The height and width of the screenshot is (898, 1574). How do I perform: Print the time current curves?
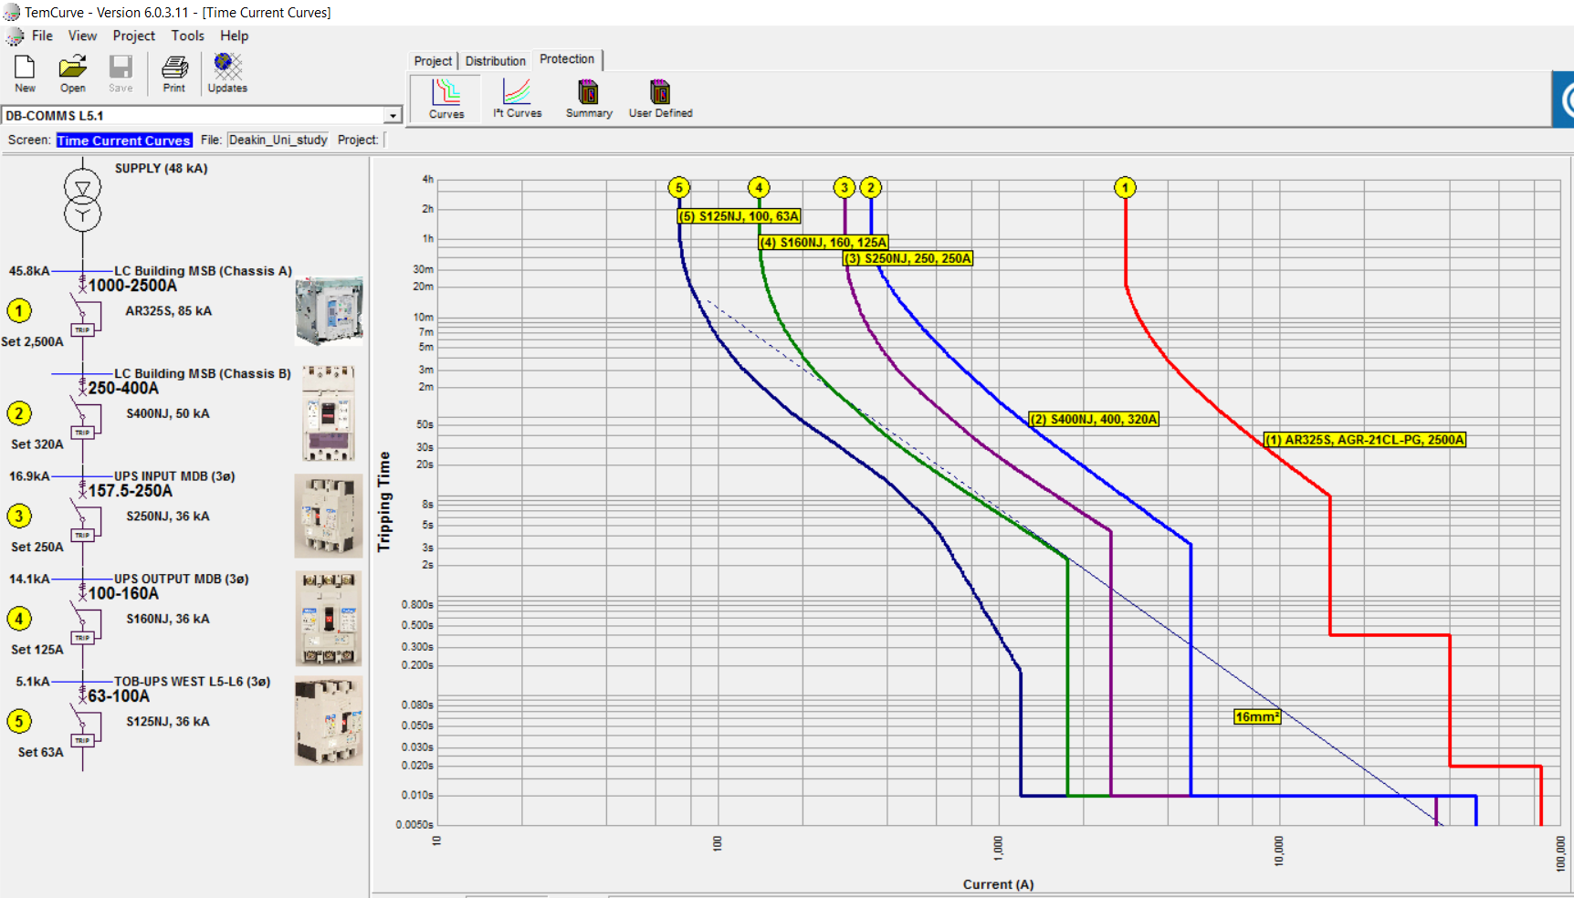pos(173,71)
